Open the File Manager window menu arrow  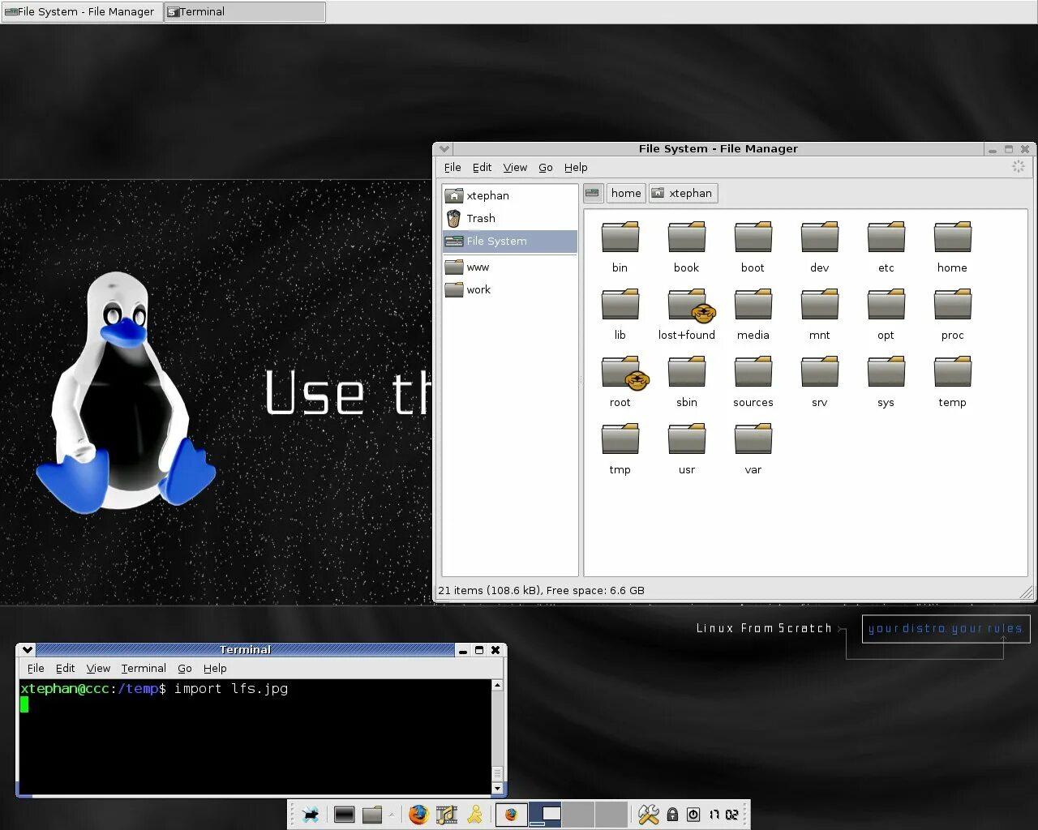click(444, 148)
